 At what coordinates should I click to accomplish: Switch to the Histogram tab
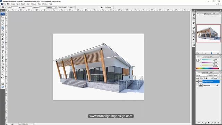click(x=208, y=14)
